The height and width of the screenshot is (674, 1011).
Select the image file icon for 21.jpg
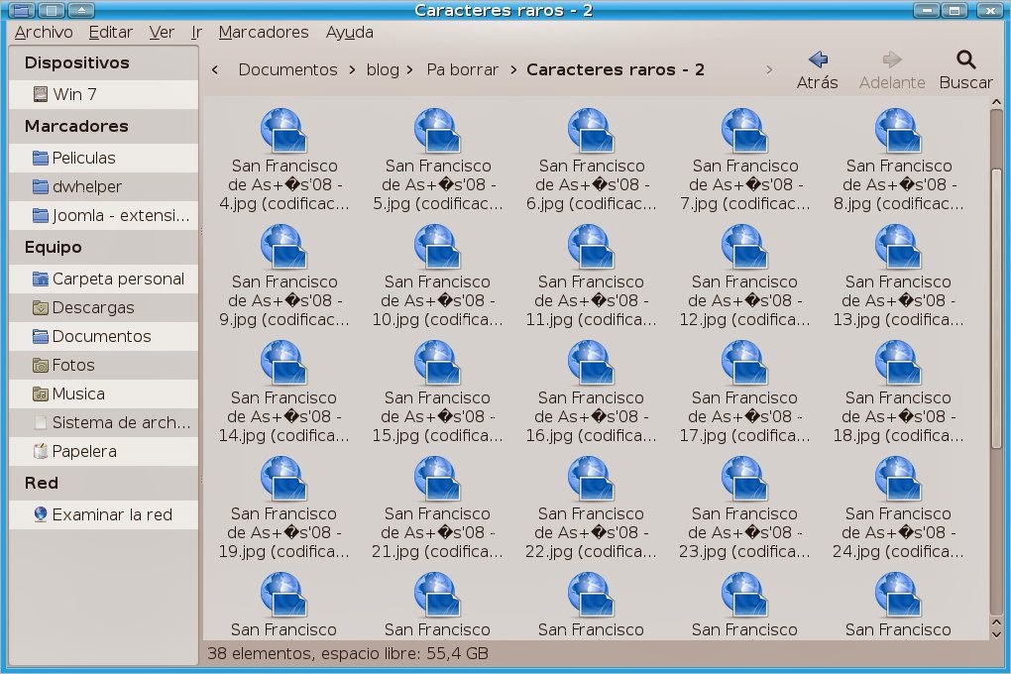[437, 479]
